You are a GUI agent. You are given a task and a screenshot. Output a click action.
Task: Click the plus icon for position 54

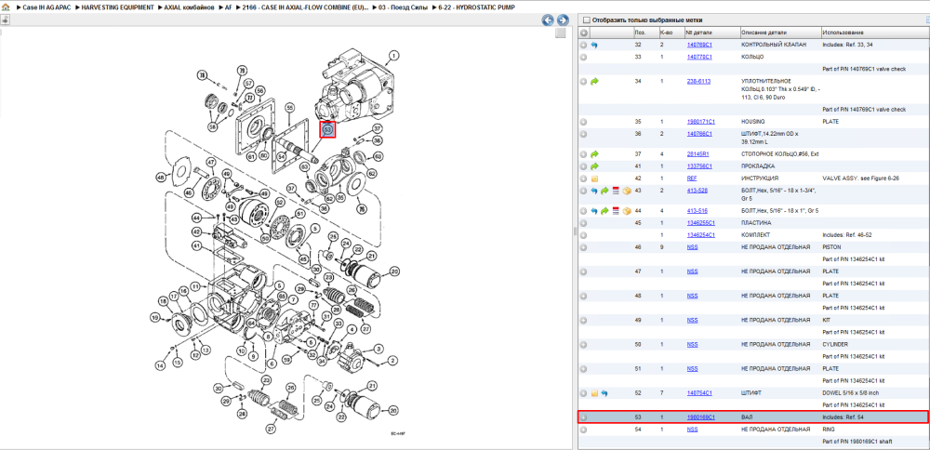point(584,429)
